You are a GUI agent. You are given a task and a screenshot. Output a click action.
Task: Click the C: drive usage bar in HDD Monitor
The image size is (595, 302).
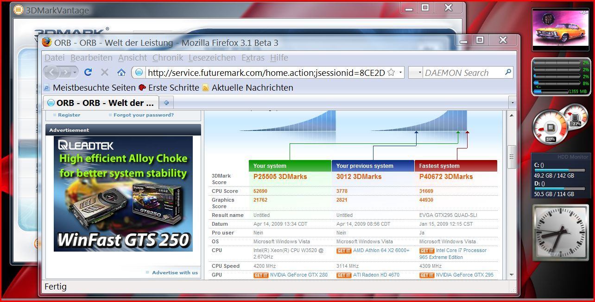[560, 170]
